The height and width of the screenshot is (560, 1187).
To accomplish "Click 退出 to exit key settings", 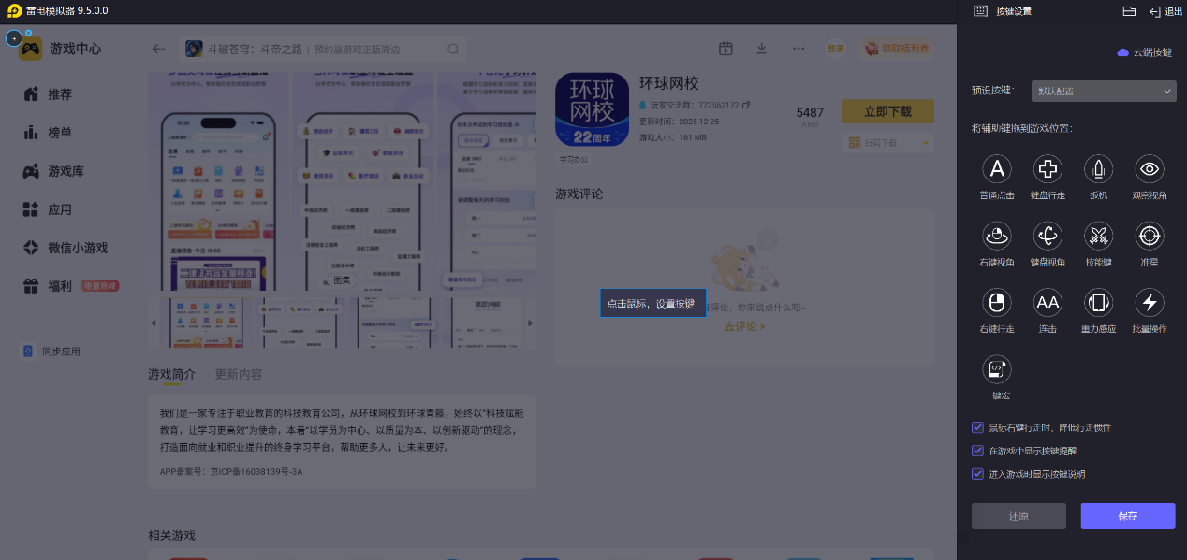I will [x=1165, y=11].
